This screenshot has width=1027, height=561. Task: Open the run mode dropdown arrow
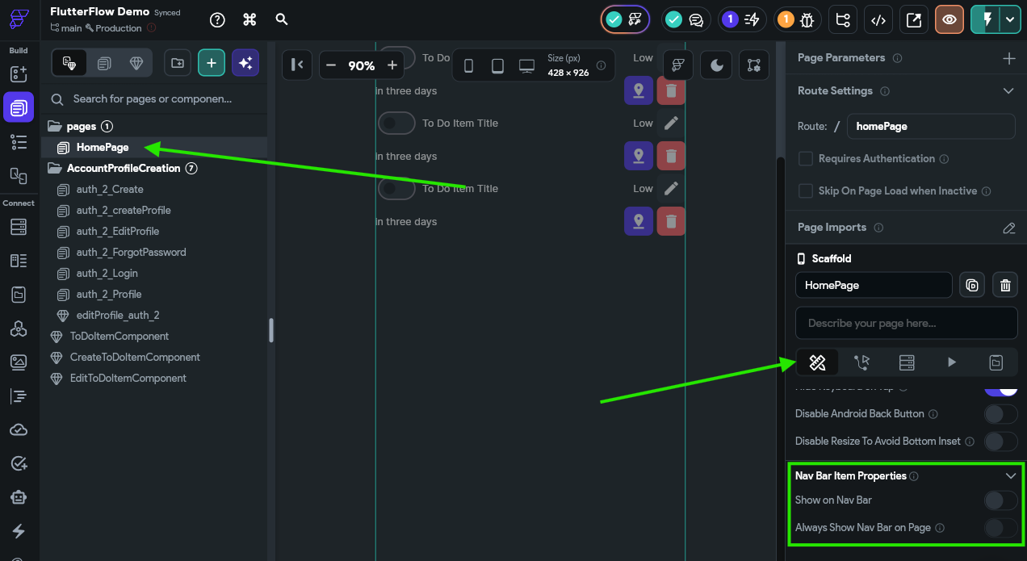(1010, 20)
